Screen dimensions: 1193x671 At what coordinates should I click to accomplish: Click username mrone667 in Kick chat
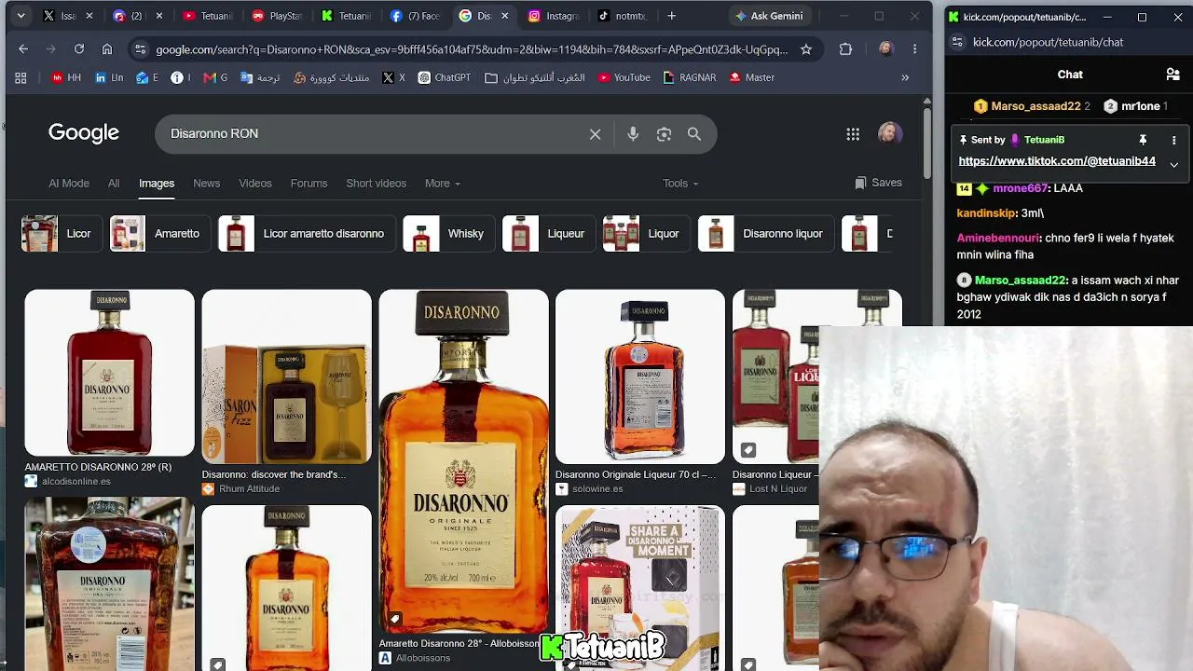pos(1020,188)
